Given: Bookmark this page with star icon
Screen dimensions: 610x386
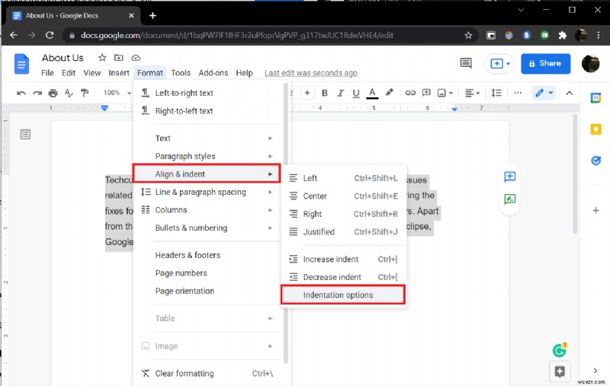Looking at the screenshot, I should click(x=468, y=35).
